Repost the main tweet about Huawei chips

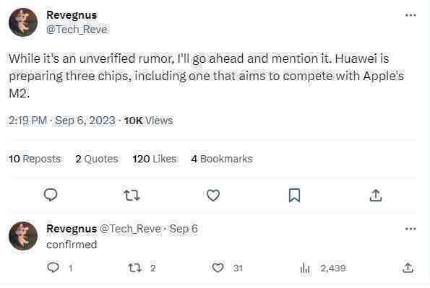132,196
